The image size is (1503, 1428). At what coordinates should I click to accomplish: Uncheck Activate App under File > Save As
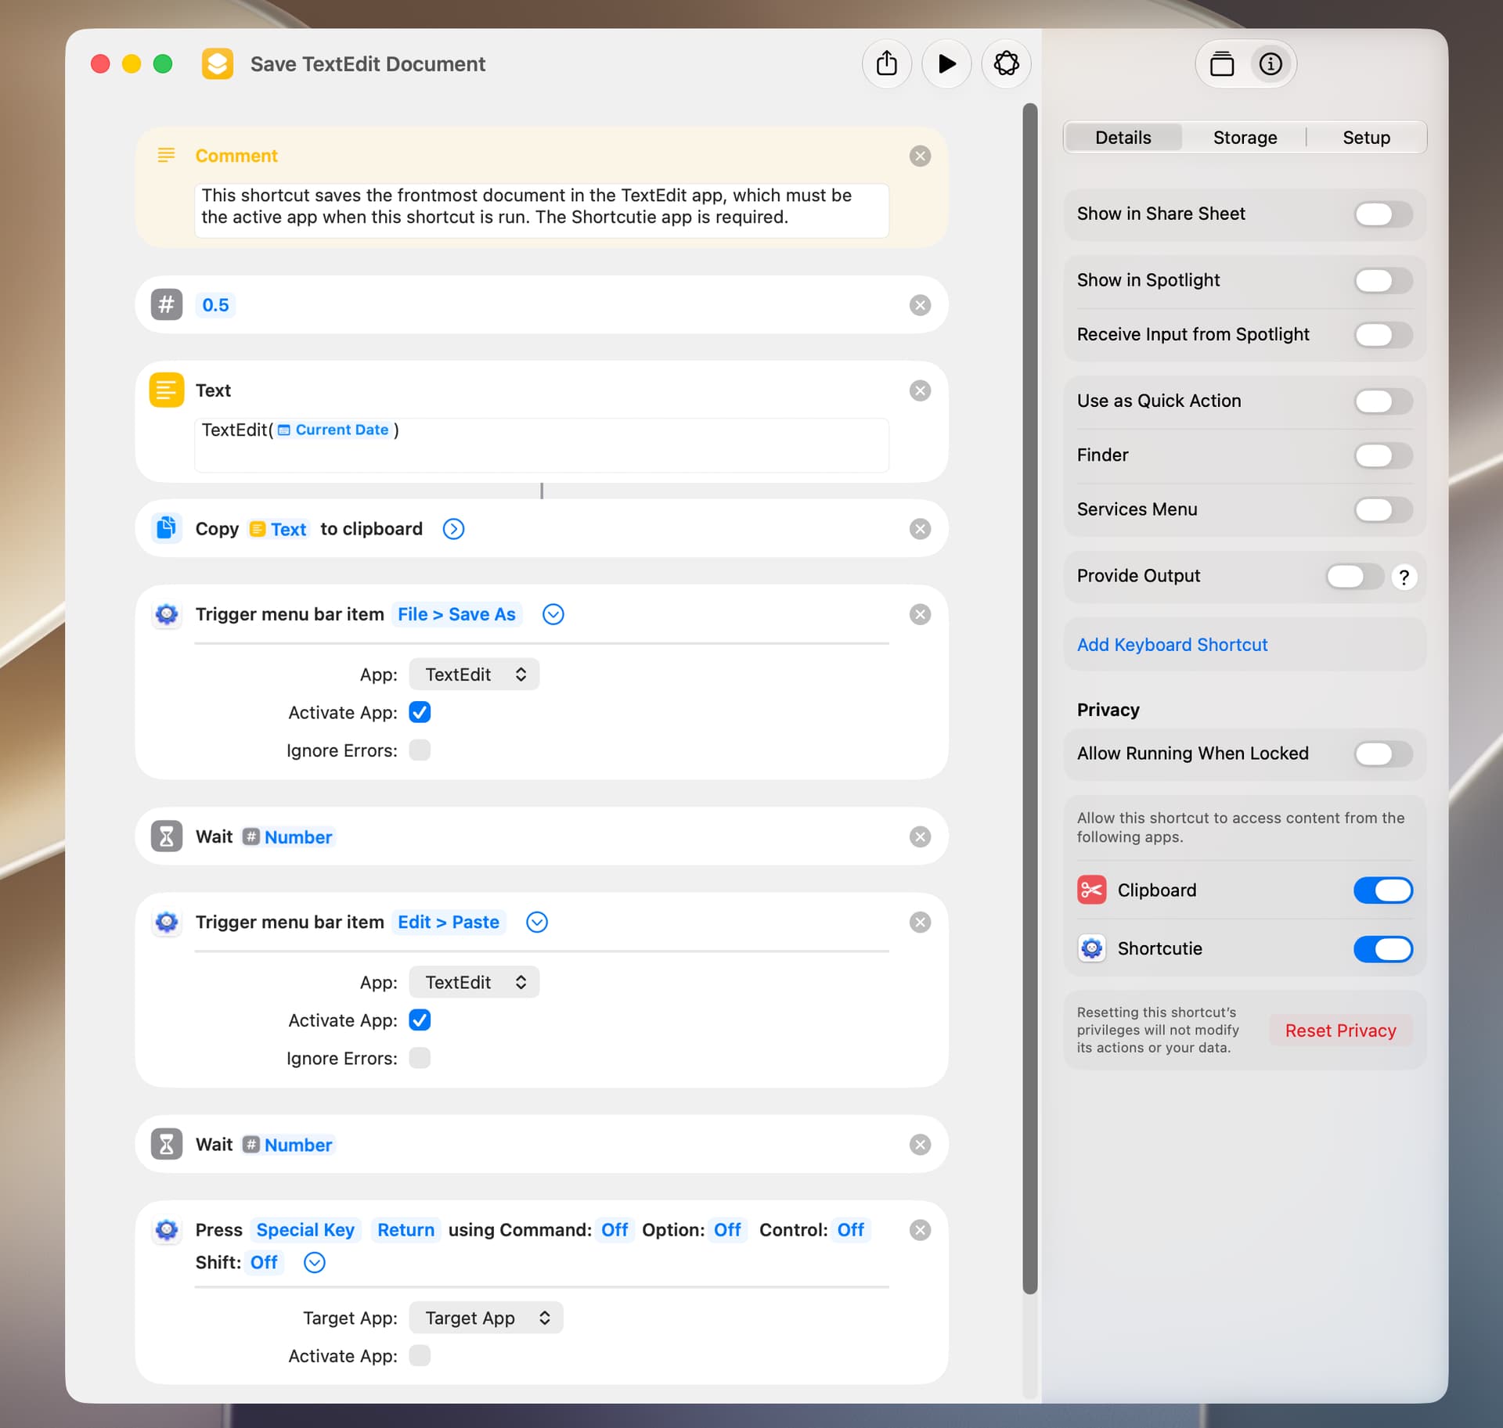[x=420, y=712]
